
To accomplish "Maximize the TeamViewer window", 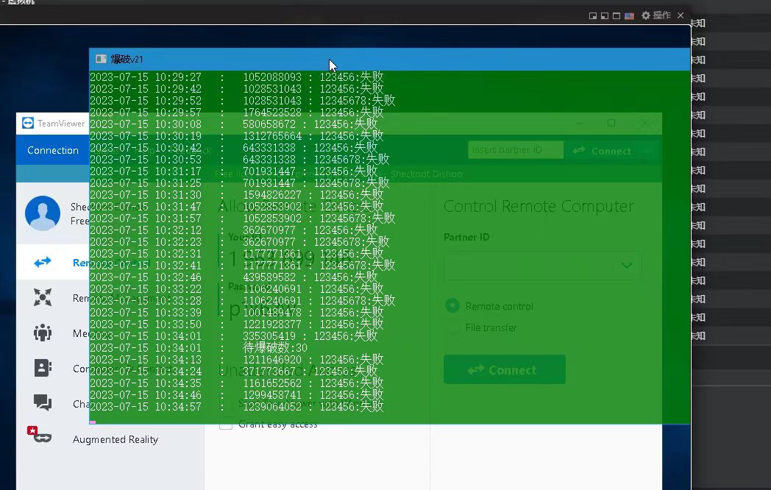I will tap(611, 123).
